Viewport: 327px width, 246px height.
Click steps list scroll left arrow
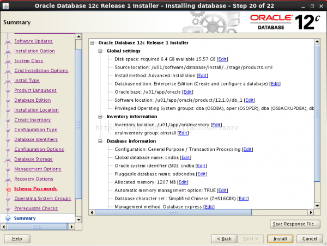pyautogui.click(x=4, y=226)
